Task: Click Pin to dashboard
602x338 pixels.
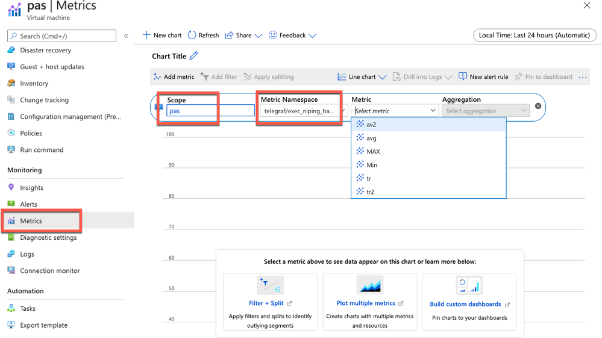Action: [x=544, y=77]
